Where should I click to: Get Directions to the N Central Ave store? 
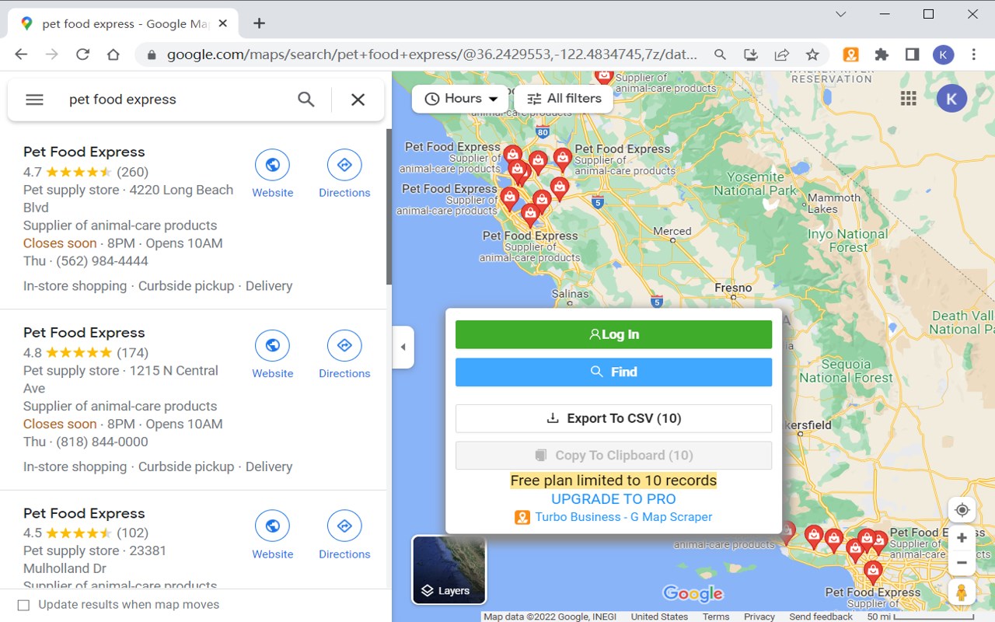pos(344,355)
